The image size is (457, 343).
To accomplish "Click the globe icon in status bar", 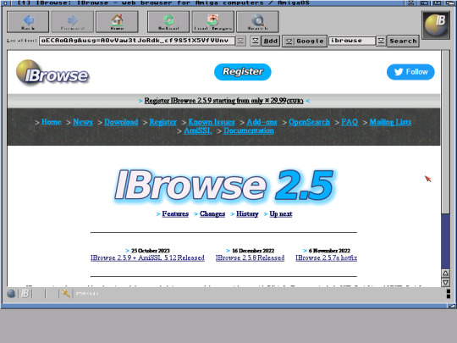I will 11,293.
